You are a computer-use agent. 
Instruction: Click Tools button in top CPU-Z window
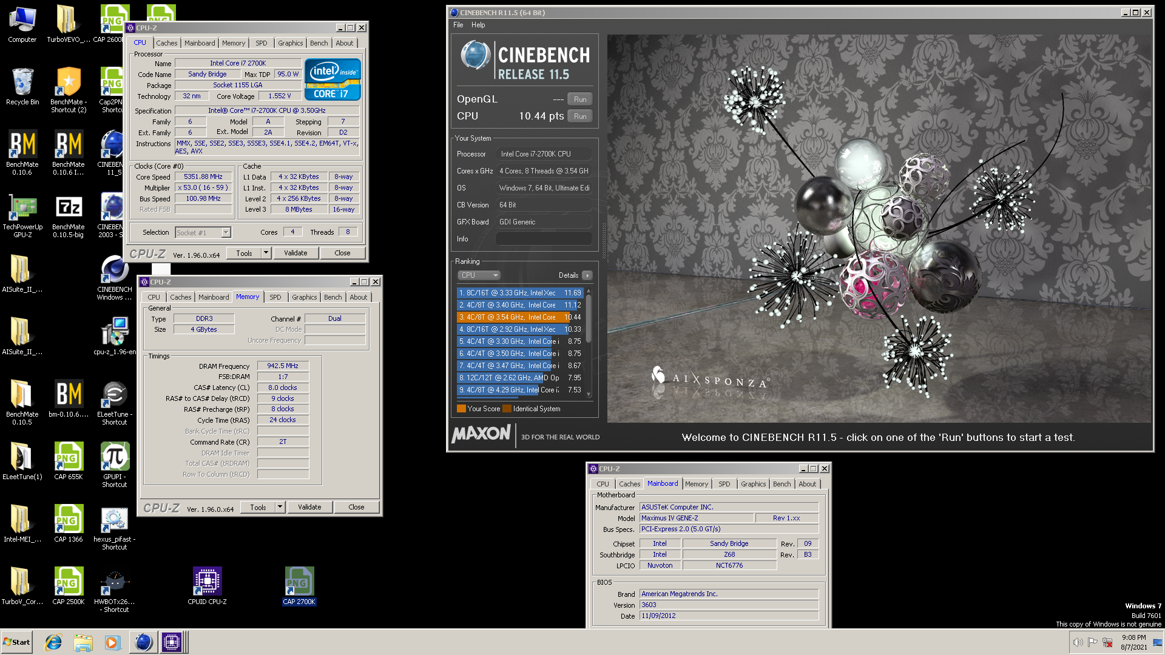tap(245, 253)
